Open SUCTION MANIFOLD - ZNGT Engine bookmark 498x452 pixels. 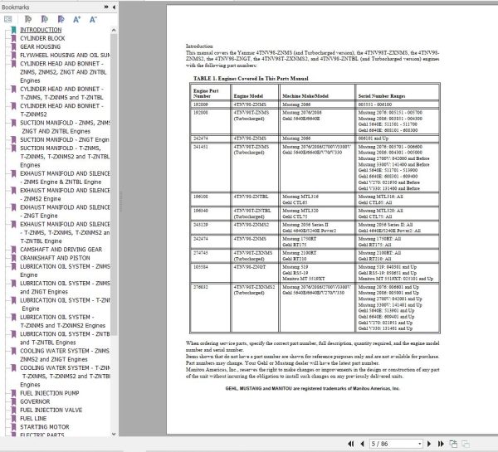click(65, 139)
